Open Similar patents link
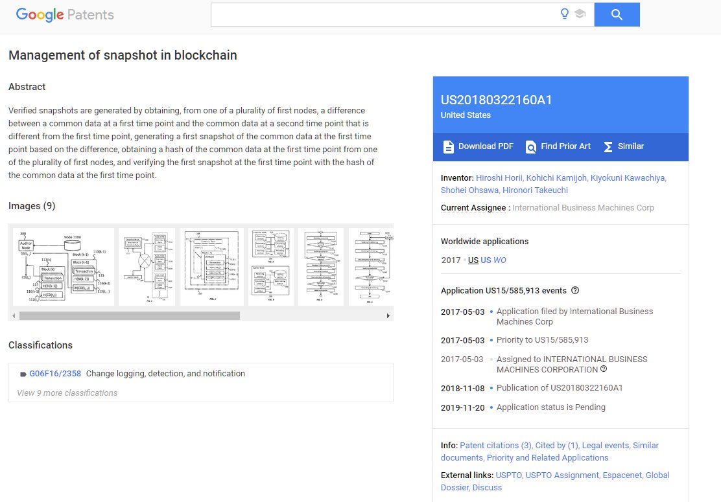The image size is (721, 502). (x=630, y=146)
